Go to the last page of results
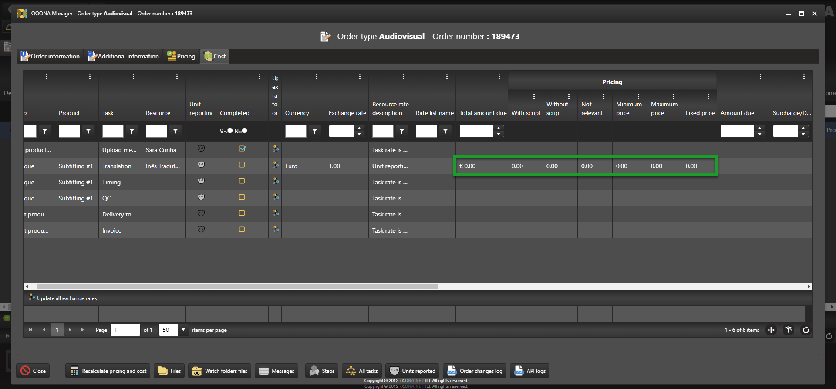The height and width of the screenshot is (389, 836). (x=83, y=330)
